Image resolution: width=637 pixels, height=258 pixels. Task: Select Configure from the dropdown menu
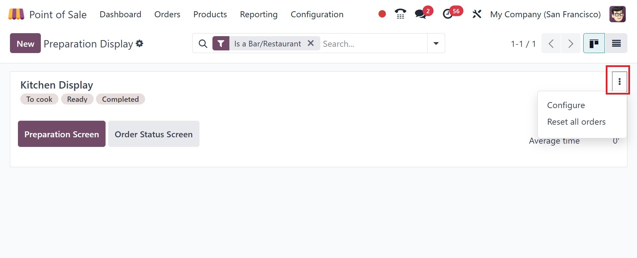[x=566, y=105]
